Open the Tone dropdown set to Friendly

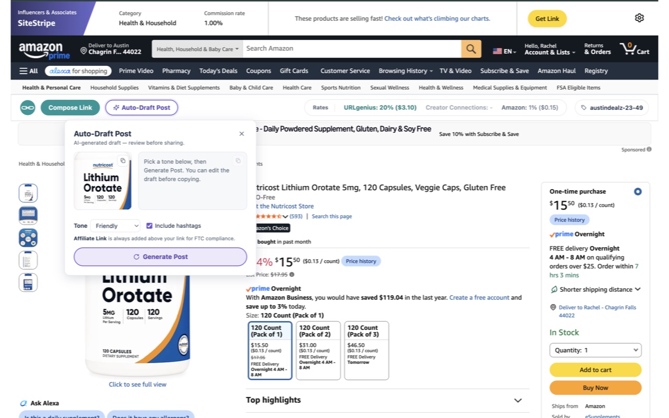pos(116,226)
